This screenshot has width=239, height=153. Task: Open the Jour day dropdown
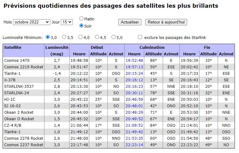(67, 22)
